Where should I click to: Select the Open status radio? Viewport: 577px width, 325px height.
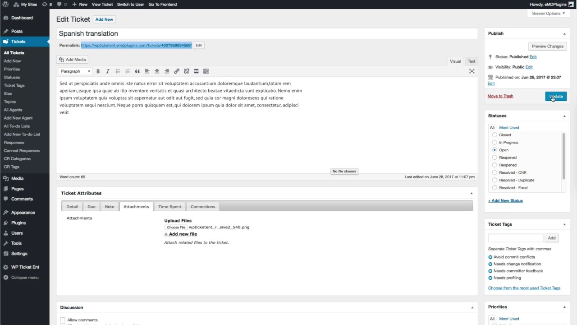coord(495,150)
